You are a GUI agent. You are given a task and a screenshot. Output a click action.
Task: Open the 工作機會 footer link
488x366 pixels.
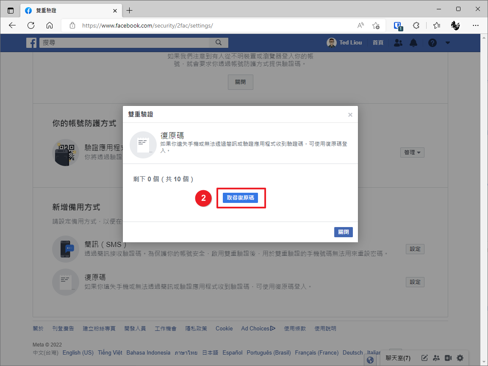tap(166, 328)
